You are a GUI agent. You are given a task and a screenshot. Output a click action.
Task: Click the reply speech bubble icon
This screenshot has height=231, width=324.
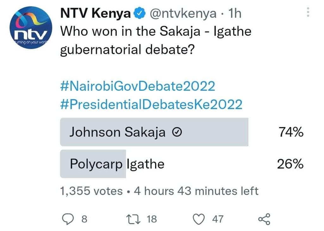click(68, 219)
